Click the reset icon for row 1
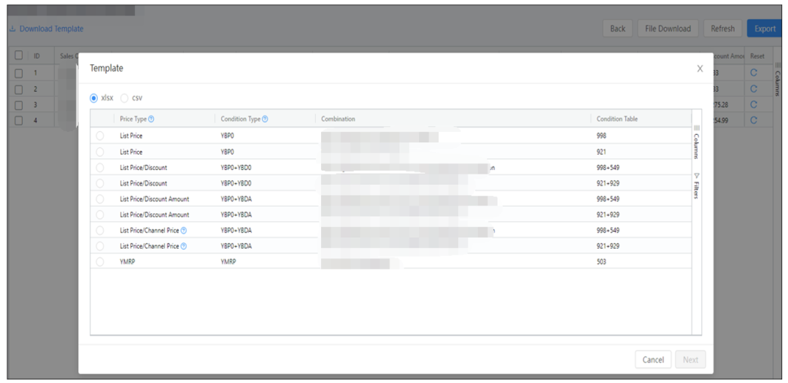 (x=753, y=73)
